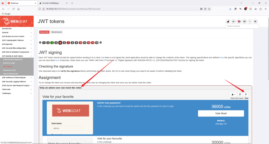Expand Client side category
The image size is (269, 144).
17,89
